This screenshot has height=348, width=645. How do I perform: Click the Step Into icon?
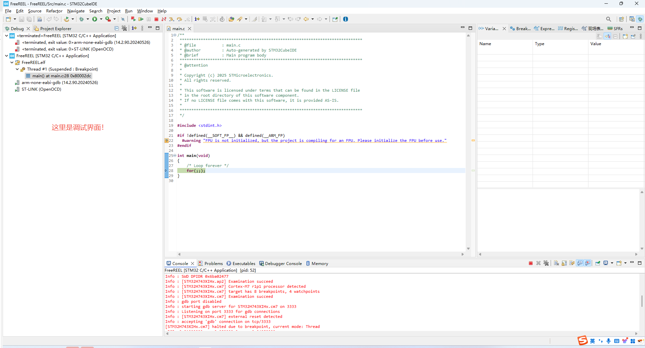point(172,19)
